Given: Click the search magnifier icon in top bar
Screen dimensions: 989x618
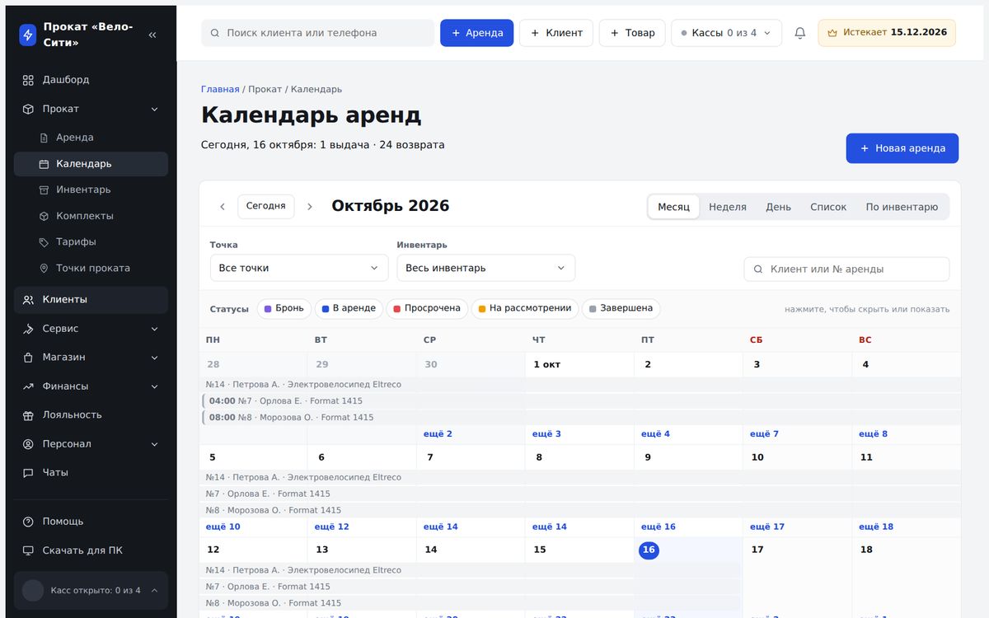Looking at the screenshot, I should 215,33.
